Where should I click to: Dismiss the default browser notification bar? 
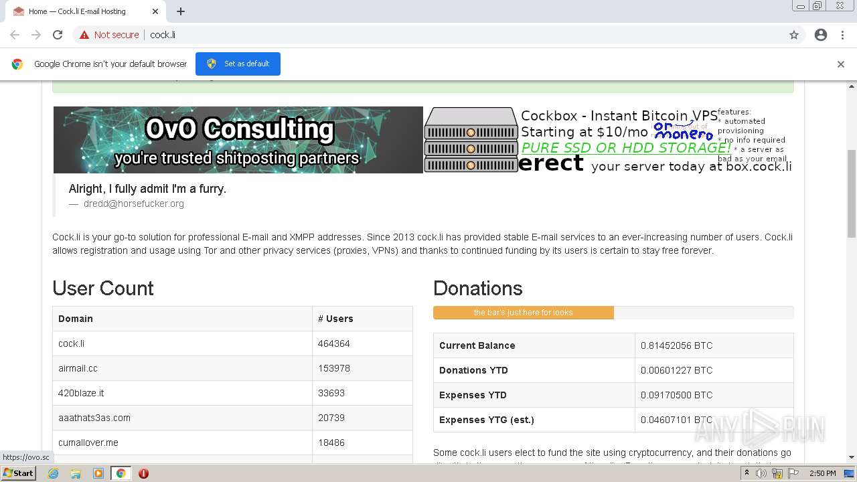click(841, 64)
